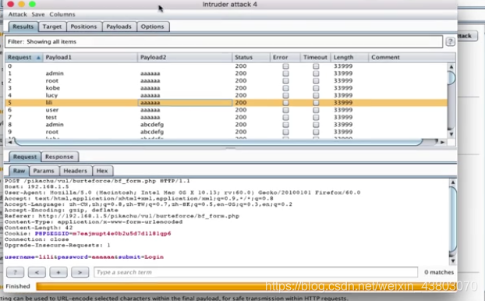The width and height of the screenshot is (485, 301).
Task: Sort by the Payload2 column header
Action: [x=185, y=57]
